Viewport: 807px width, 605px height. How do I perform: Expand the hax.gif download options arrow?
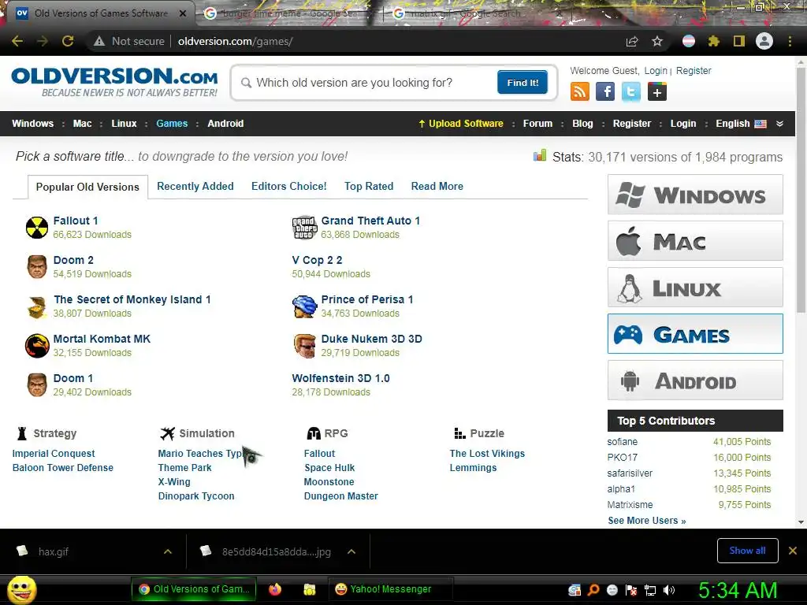(x=168, y=551)
